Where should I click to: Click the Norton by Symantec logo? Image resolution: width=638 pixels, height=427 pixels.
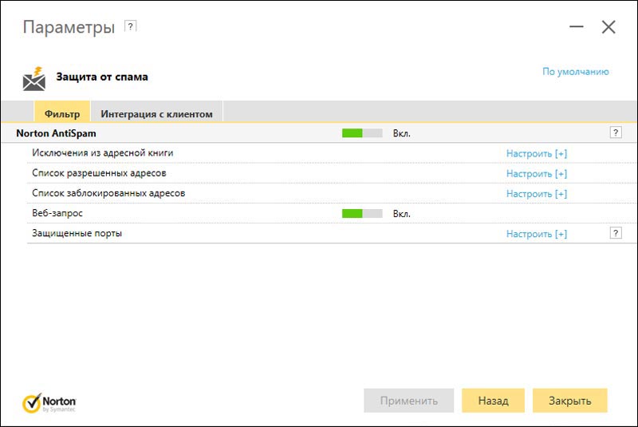(49, 402)
